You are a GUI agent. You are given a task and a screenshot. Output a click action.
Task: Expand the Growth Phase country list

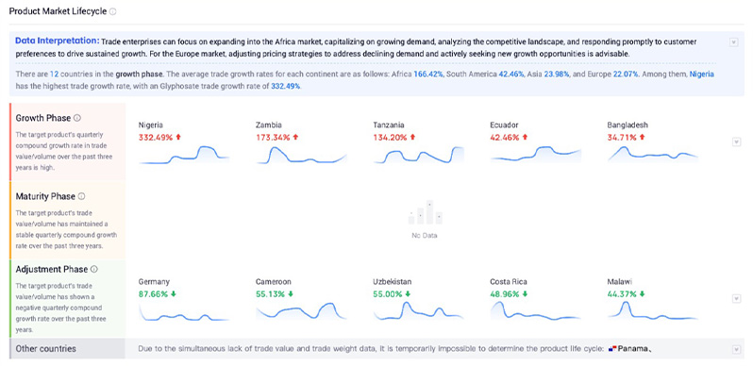click(x=736, y=142)
